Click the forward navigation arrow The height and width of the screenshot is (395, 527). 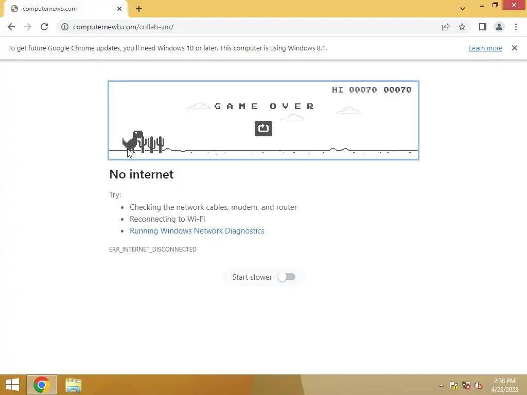point(28,27)
